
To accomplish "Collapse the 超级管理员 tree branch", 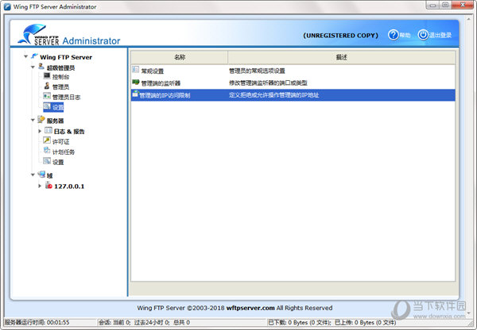I will click(x=33, y=67).
